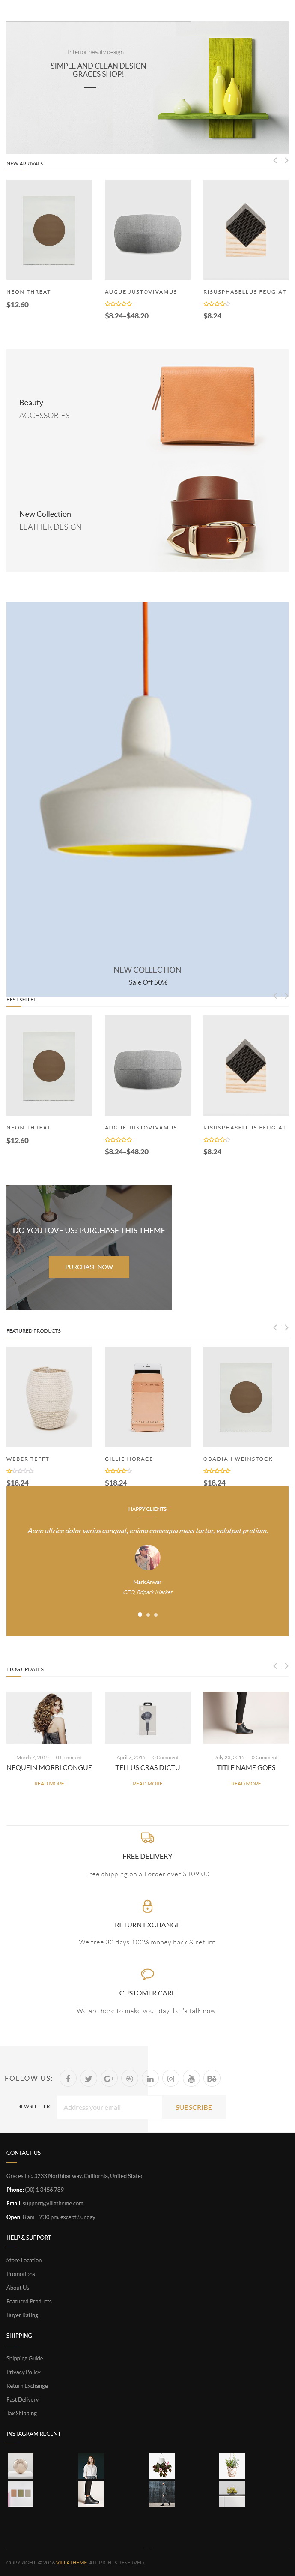Select the third testimonial slider dot
The width and height of the screenshot is (295, 2576).
click(156, 1614)
